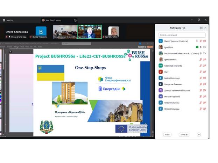
Task: Select Kateryna Samoilenko participant row
Action: click(182, 66)
